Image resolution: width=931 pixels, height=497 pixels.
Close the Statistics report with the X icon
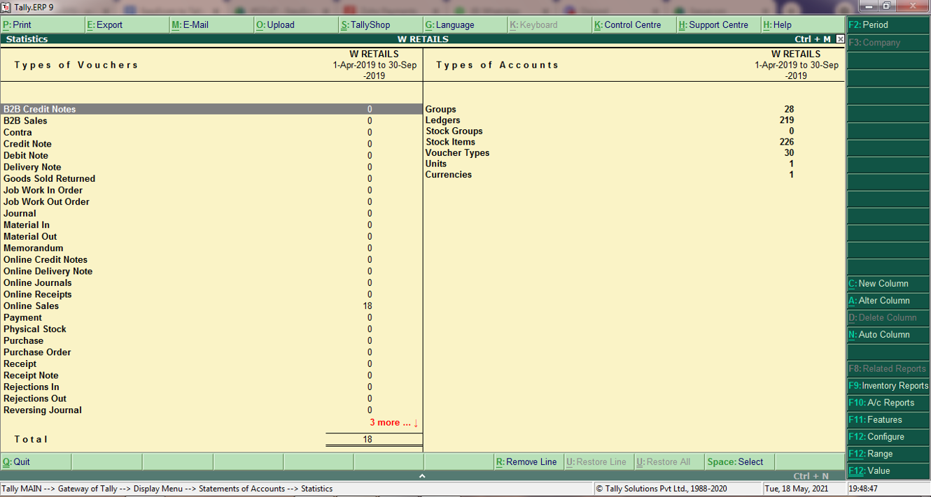click(840, 39)
